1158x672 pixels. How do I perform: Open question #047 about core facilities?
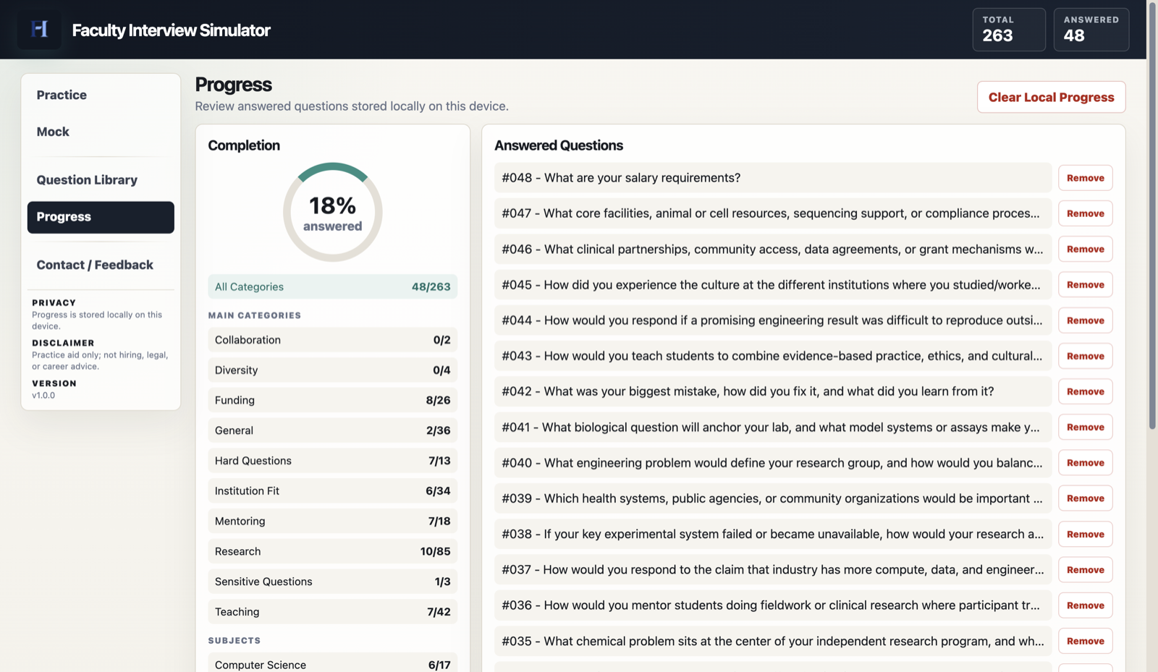coord(773,213)
